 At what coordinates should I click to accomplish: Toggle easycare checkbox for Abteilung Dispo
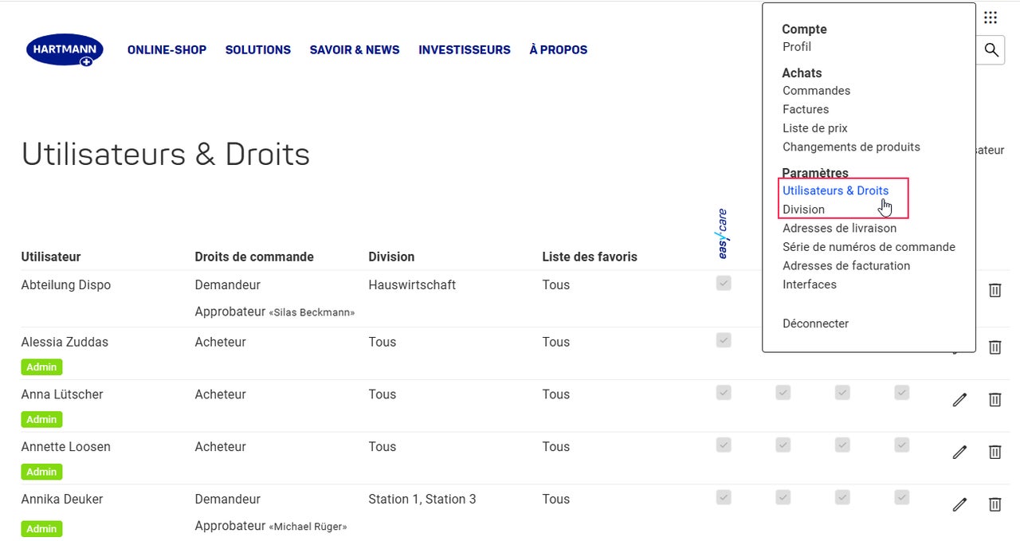[x=724, y=283]
